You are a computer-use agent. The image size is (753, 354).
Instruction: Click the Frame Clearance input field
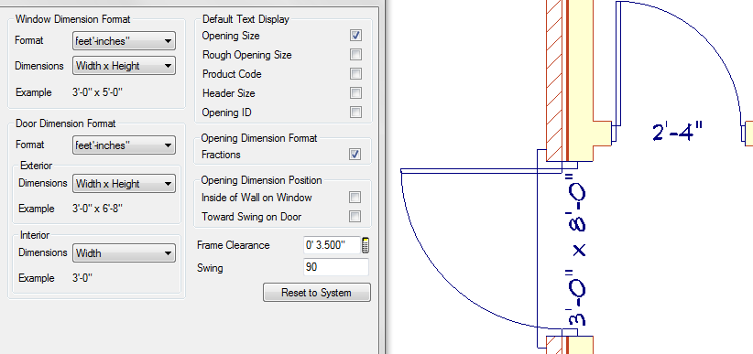pos(332,245)
